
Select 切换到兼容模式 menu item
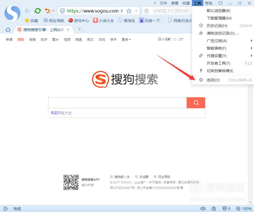click(x=223, y=71)
